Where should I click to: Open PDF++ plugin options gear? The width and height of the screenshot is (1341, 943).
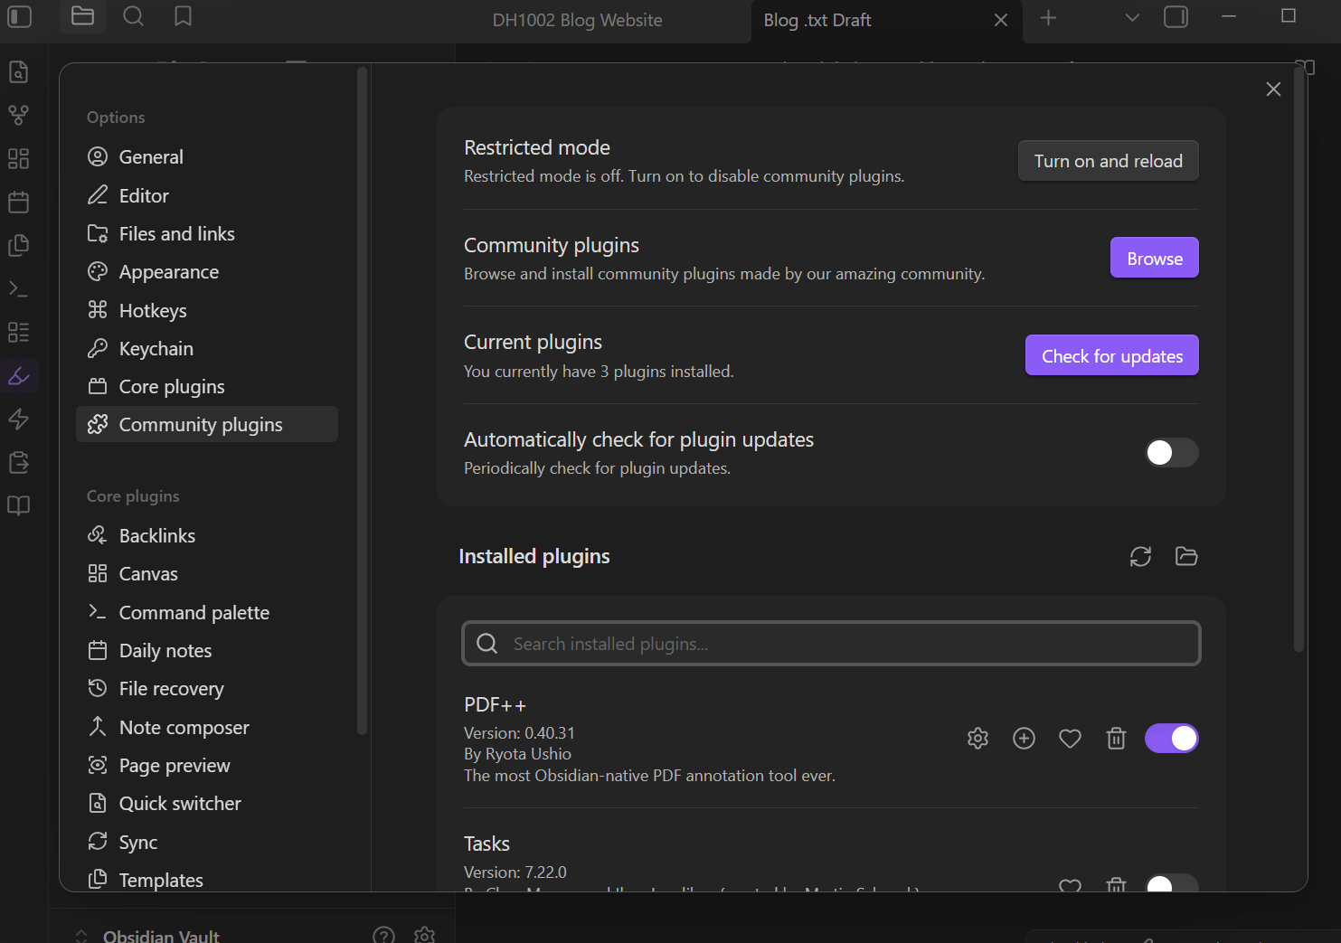tap(977, 739)
